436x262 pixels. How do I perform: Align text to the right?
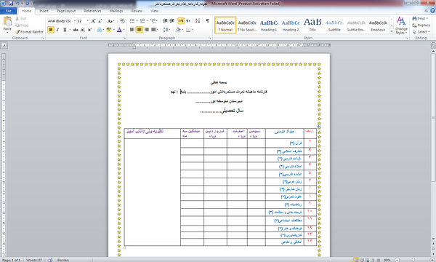(146, 30)
